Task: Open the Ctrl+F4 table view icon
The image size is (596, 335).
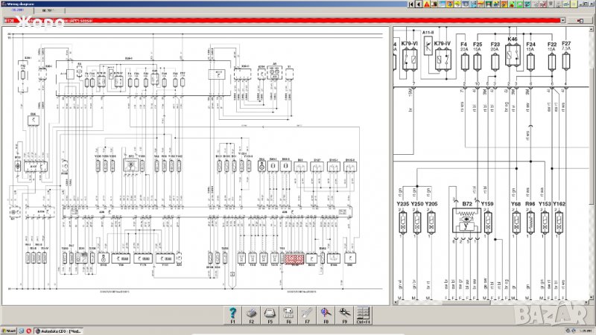Action: click(364, 313)
